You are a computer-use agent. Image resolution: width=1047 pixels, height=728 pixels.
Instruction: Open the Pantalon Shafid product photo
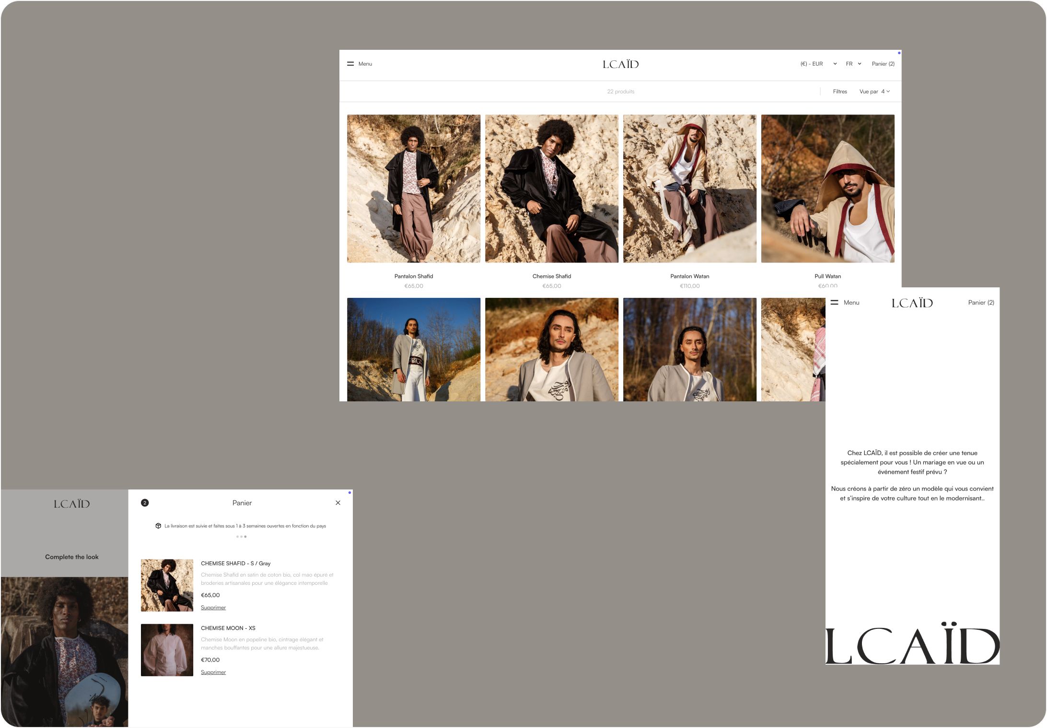[x=414, y=189]
